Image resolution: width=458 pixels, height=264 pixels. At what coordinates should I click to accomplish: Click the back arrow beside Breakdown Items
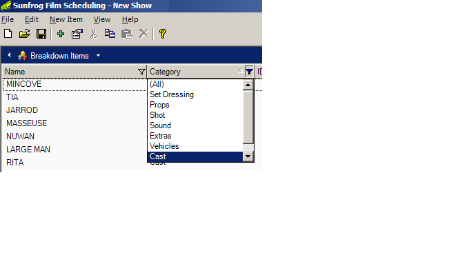(x=9, y=55)
